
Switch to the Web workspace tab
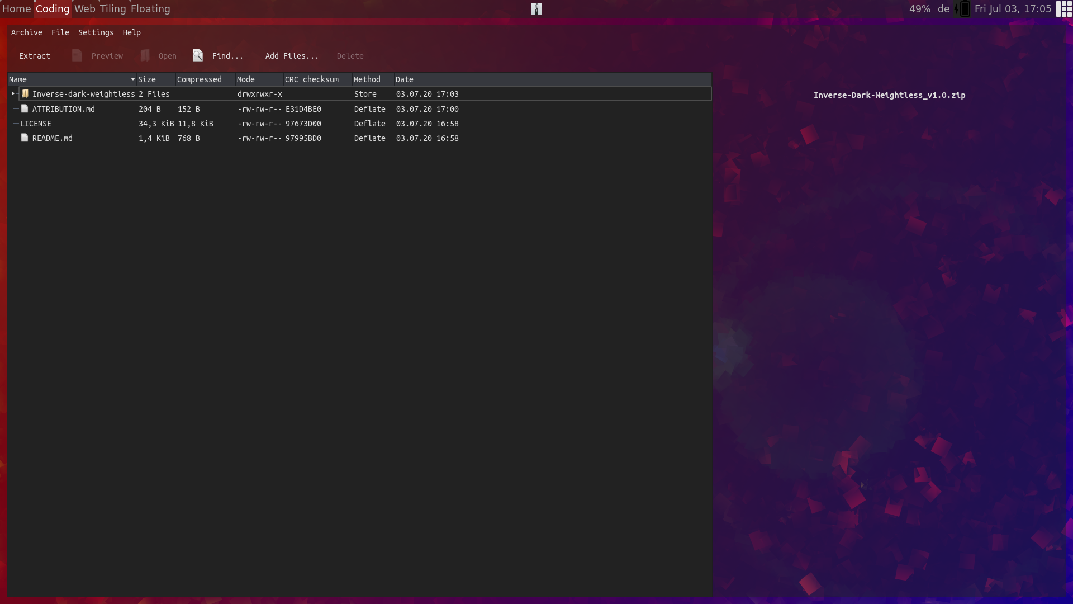click(x=85, y=9)
